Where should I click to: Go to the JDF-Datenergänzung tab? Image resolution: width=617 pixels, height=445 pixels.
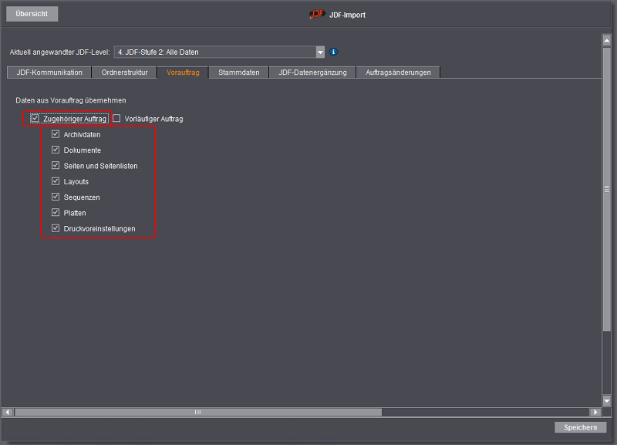[312, 72]
